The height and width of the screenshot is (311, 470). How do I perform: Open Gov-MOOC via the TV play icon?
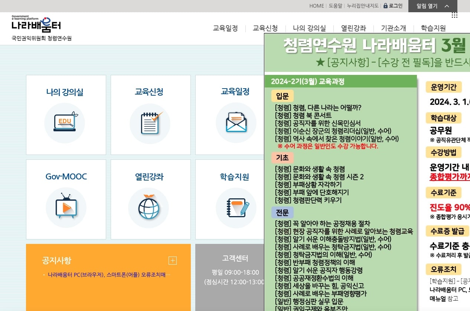[65, 208]
